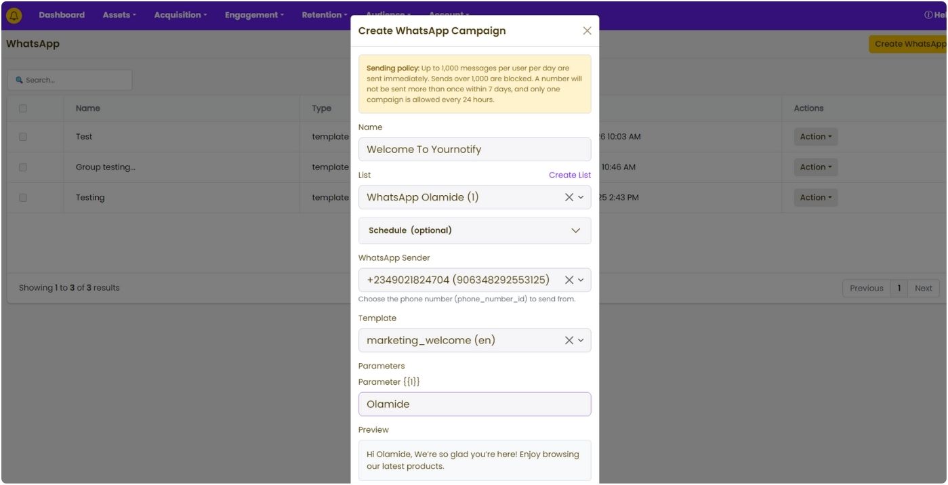Viewport: 948px width, 485px height.
Task: Clear the WhatsApp Olamide list selection
Action: [569, 197]
